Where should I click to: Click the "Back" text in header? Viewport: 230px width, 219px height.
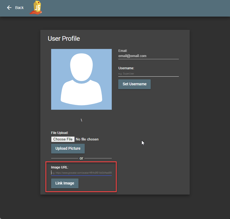pos(19,8)
